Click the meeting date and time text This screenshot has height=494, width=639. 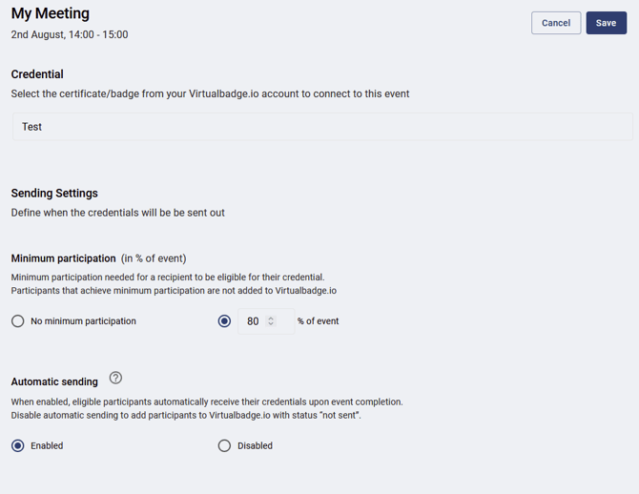click(x=70, y=34)
